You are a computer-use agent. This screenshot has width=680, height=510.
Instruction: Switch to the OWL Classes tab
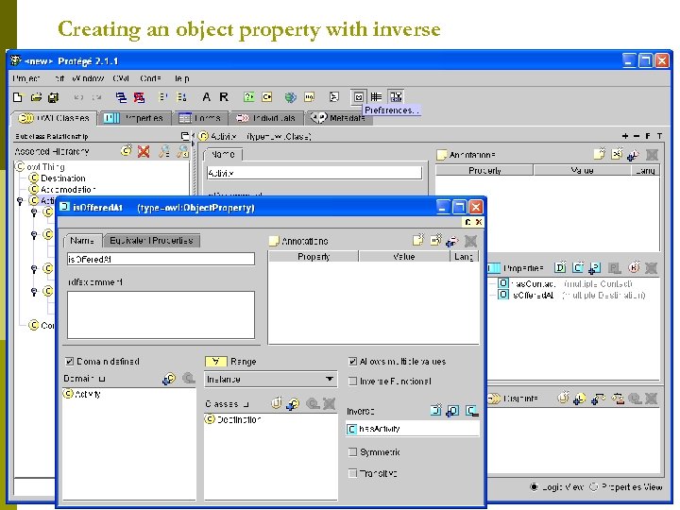53,118
